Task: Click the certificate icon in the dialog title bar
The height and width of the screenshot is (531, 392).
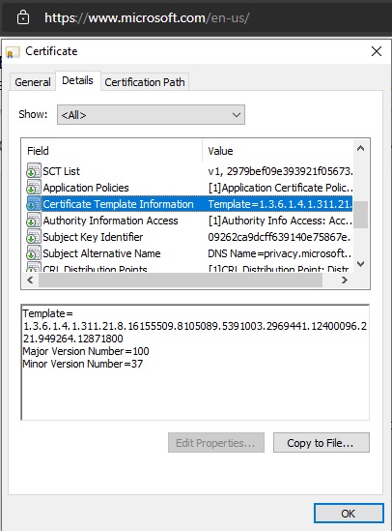Action: coord(13,52)
